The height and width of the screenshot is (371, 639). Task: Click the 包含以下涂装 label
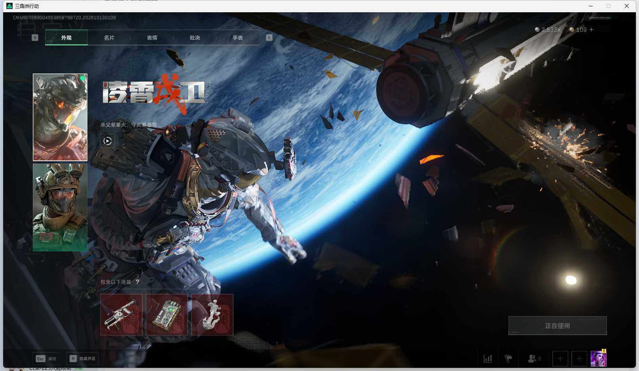[x=116, y=282]
